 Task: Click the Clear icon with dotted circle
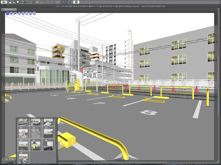(34, 2)
